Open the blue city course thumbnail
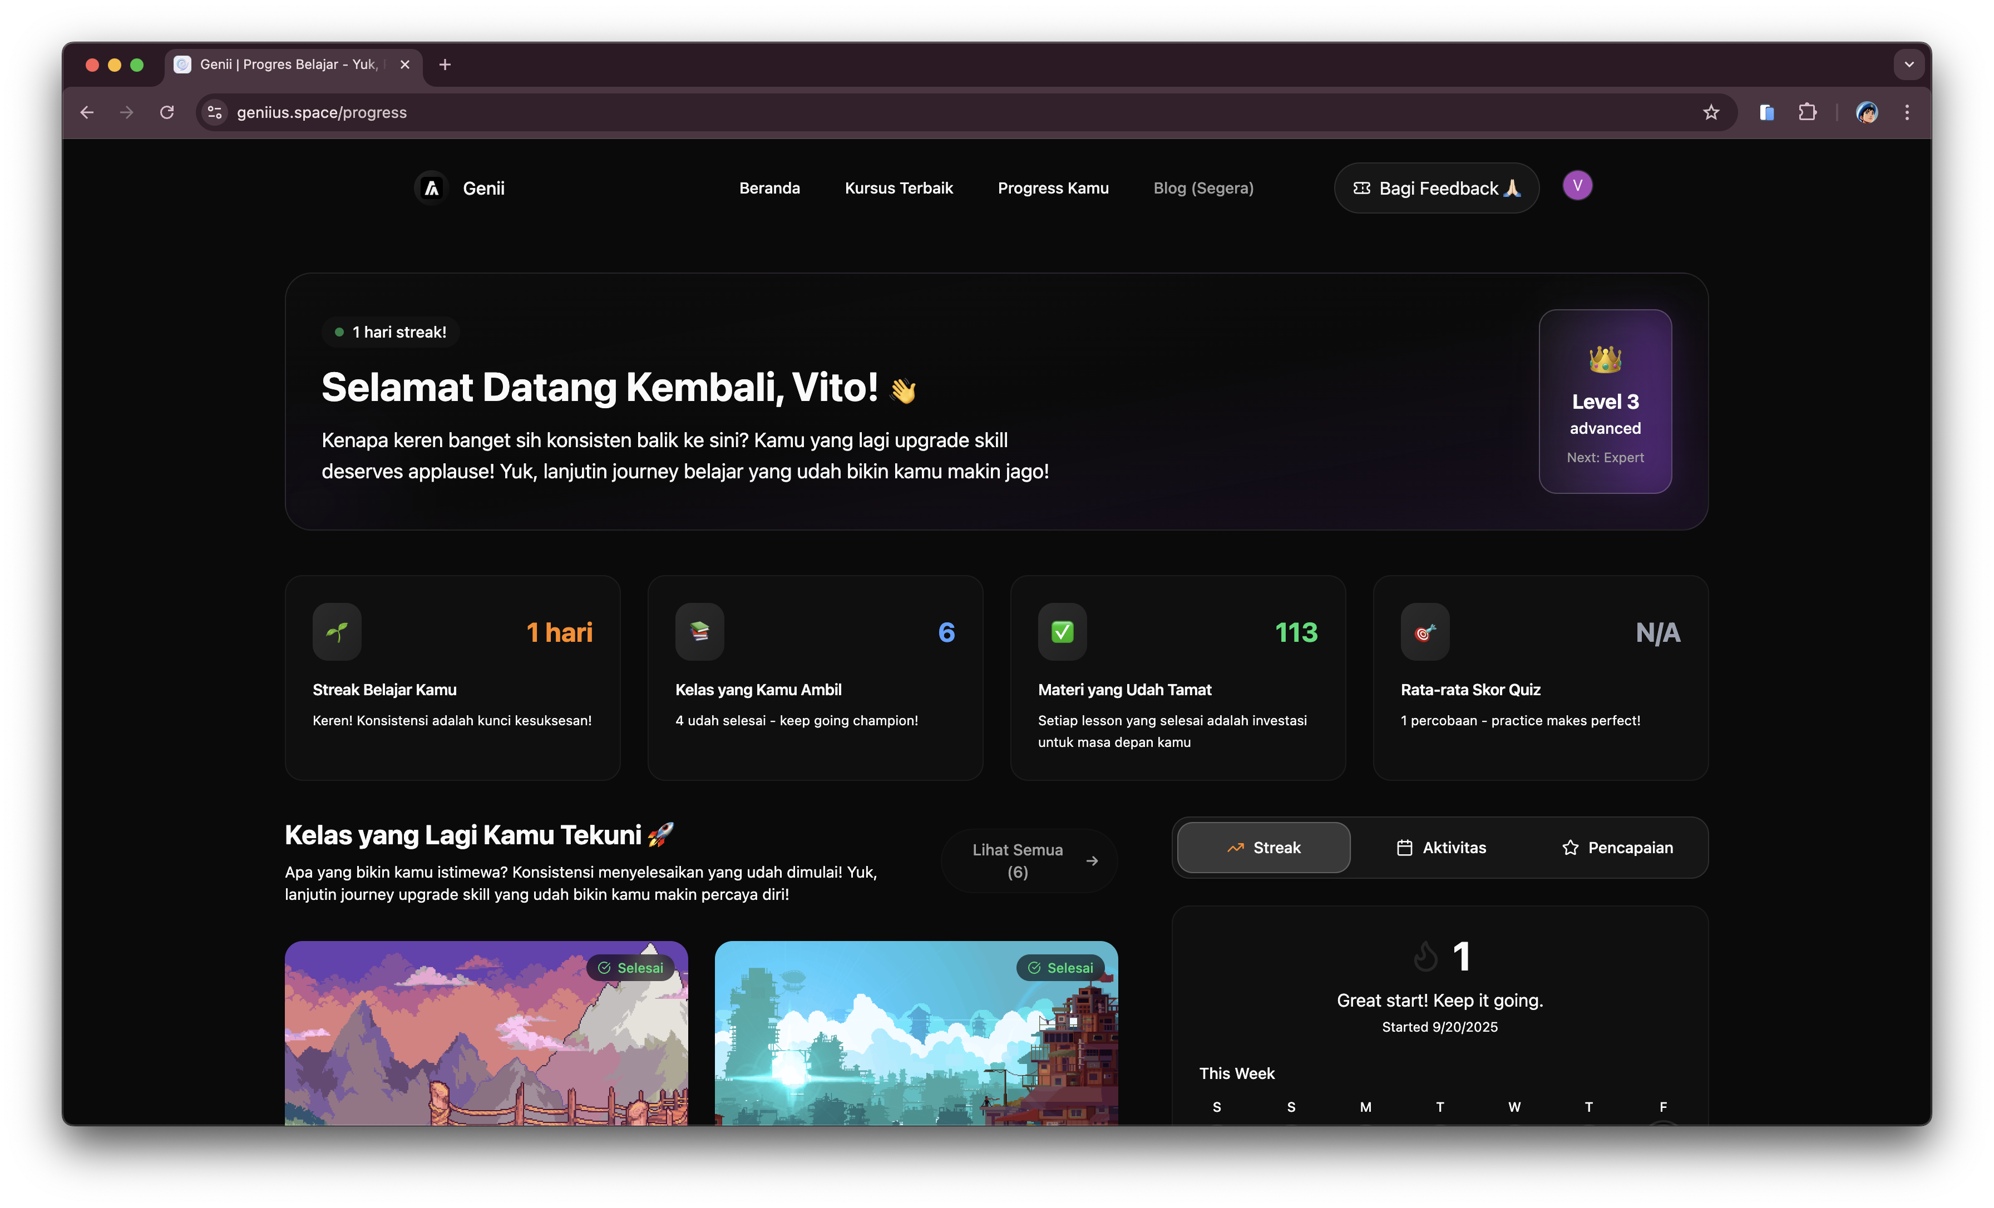The width and height of the screenshot is (1994, 1208). tap(915, 1033)
